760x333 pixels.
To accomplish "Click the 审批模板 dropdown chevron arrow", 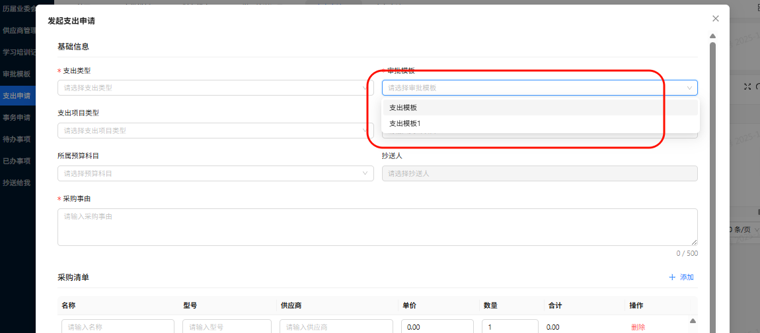I will pyautogui.click(x=689, y=88).
